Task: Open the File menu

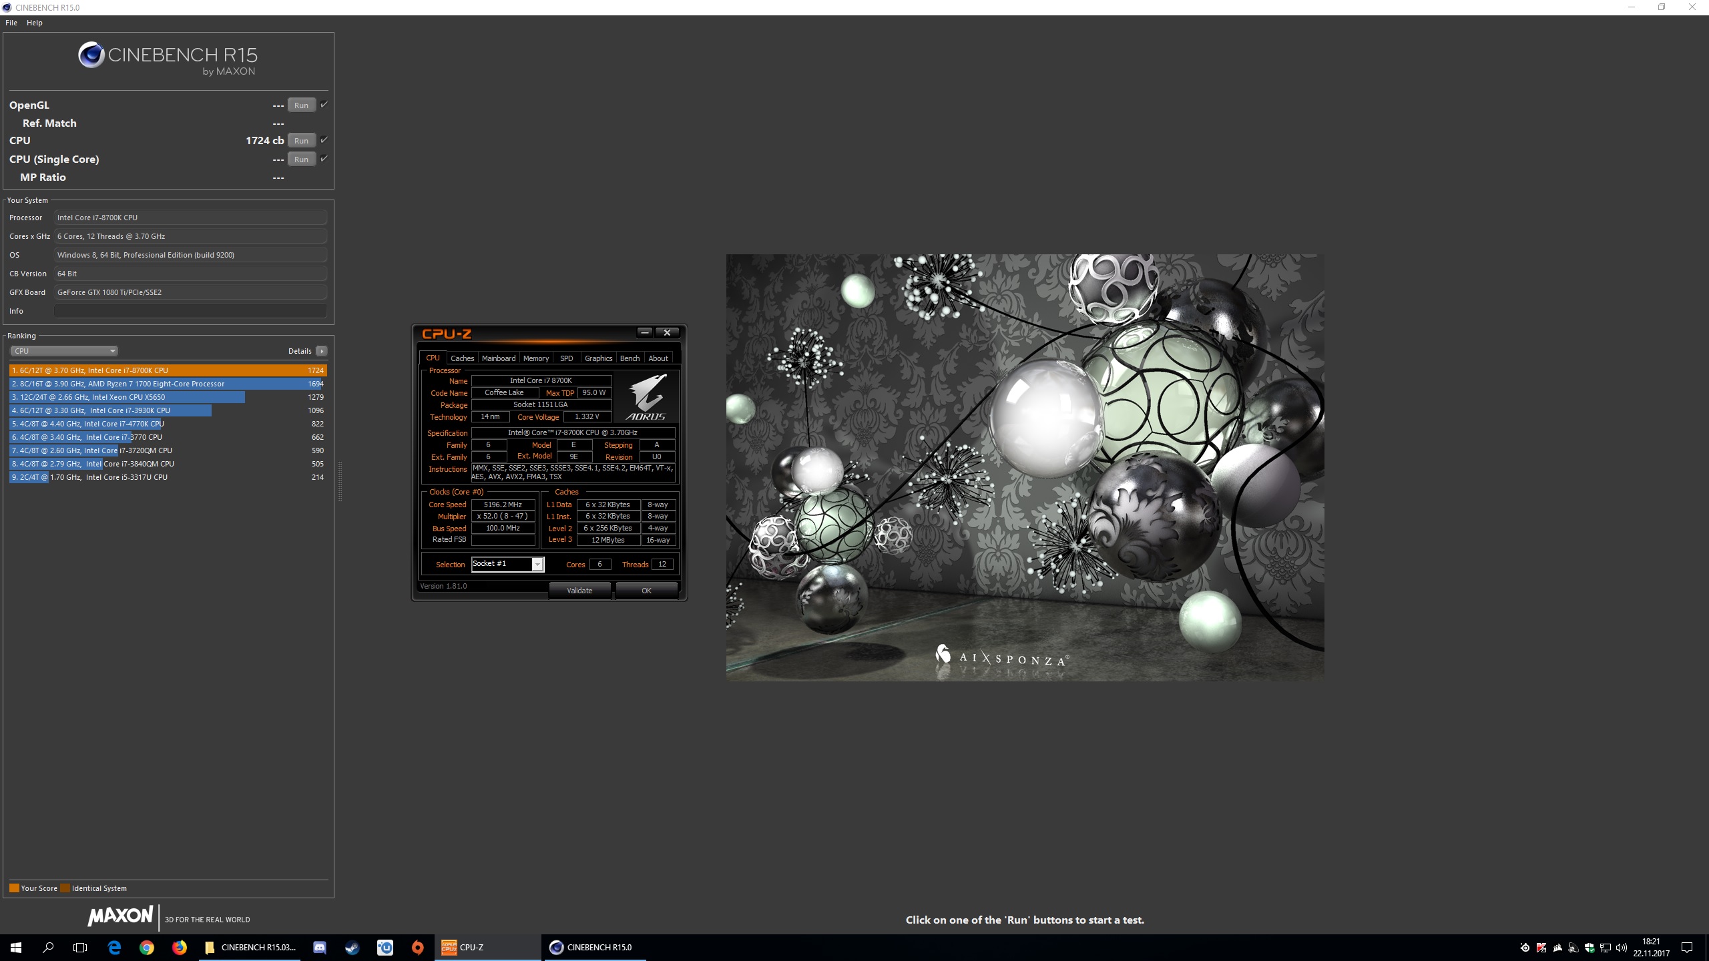Action: (x=11, y=23)
